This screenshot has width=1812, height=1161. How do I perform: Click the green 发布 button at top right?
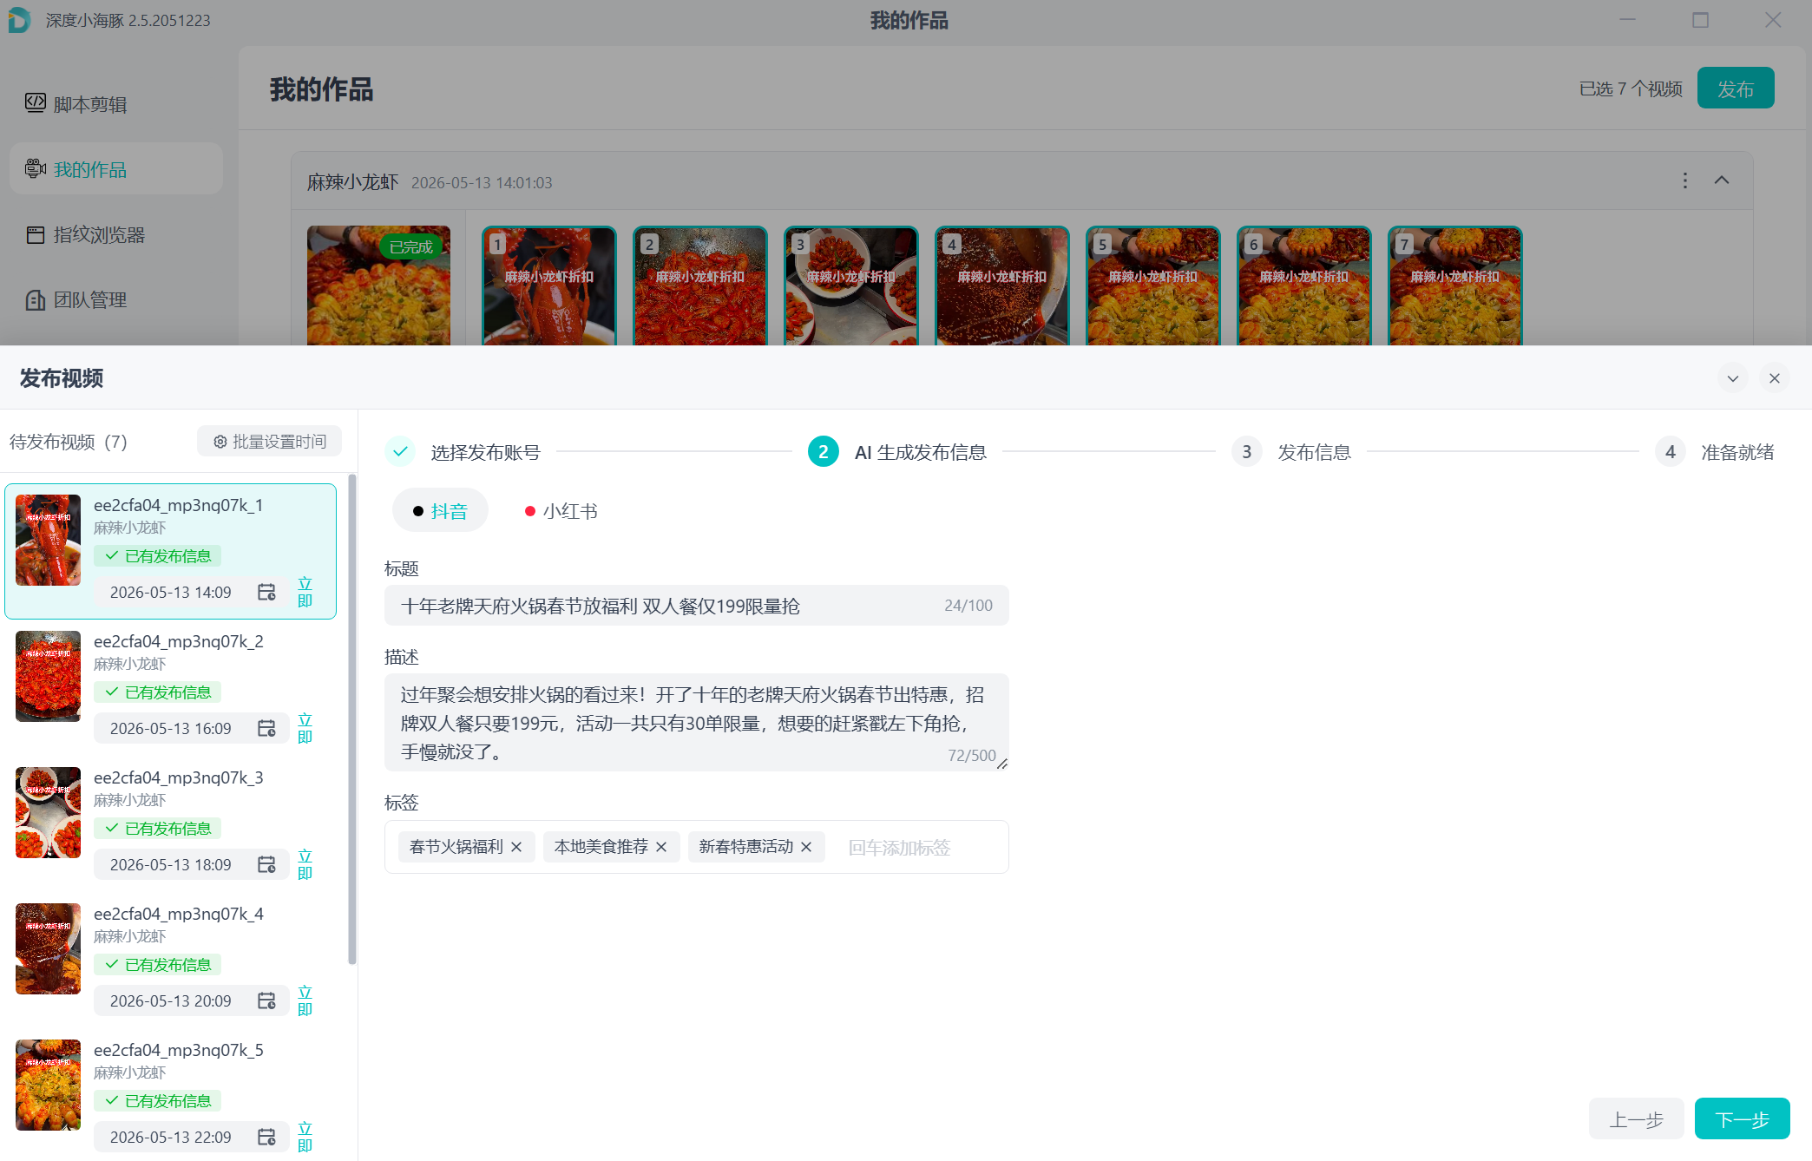[1735, 89]
